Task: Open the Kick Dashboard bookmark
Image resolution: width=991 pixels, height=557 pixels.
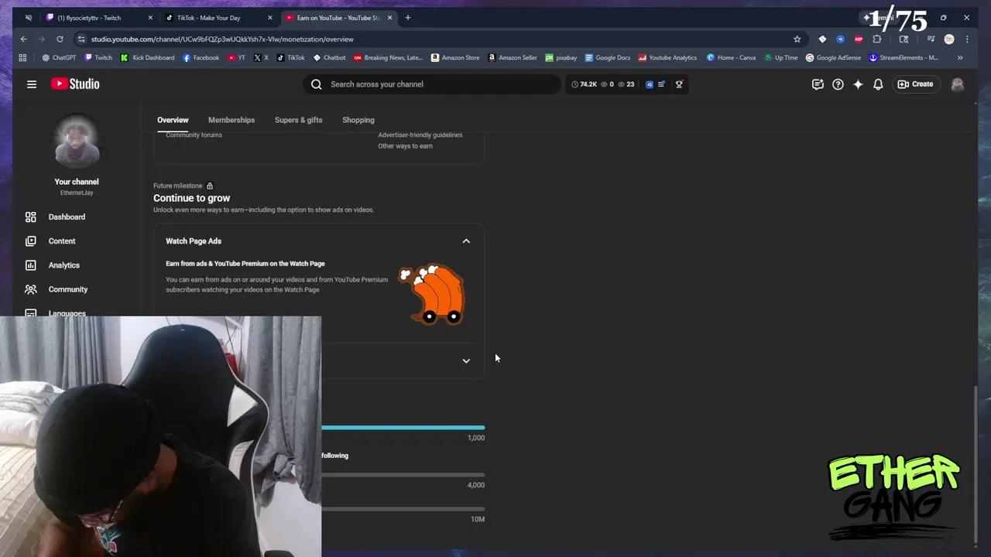Action: coord(147,57)
